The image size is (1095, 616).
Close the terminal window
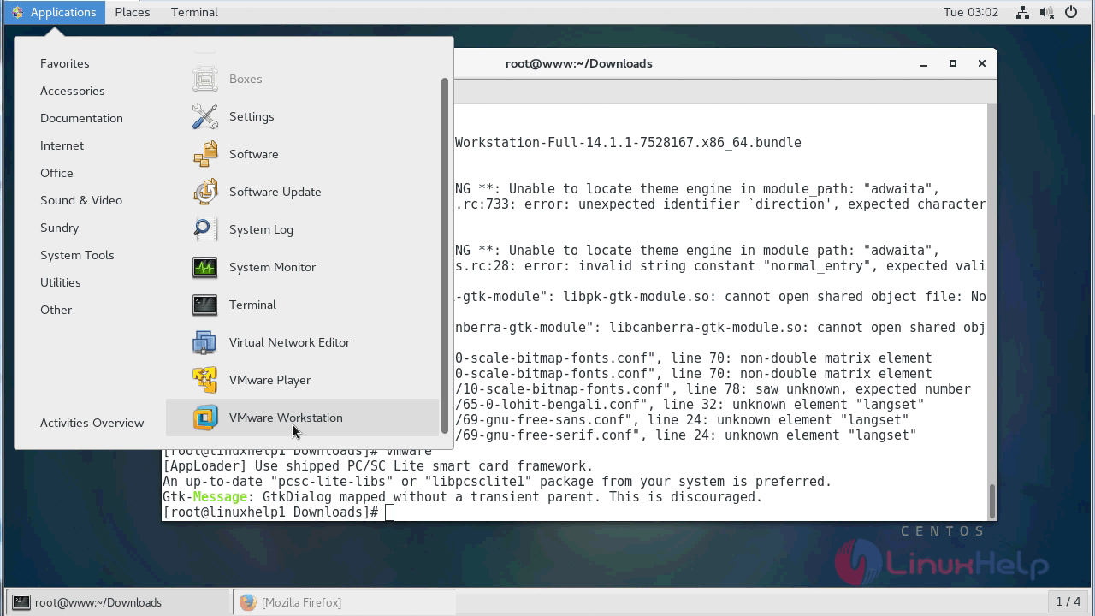tap(982, 63)
